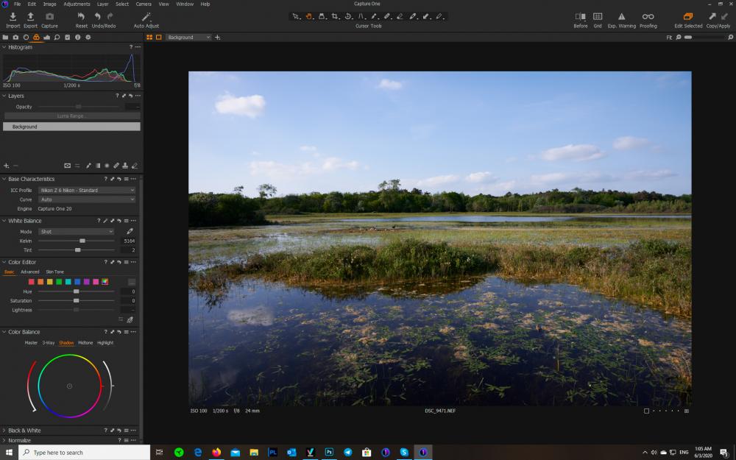Image resolution: width=736 pixels, height=460 pixels.
Task: Toggle Proofing glasses view
Action: click(648, 17)
